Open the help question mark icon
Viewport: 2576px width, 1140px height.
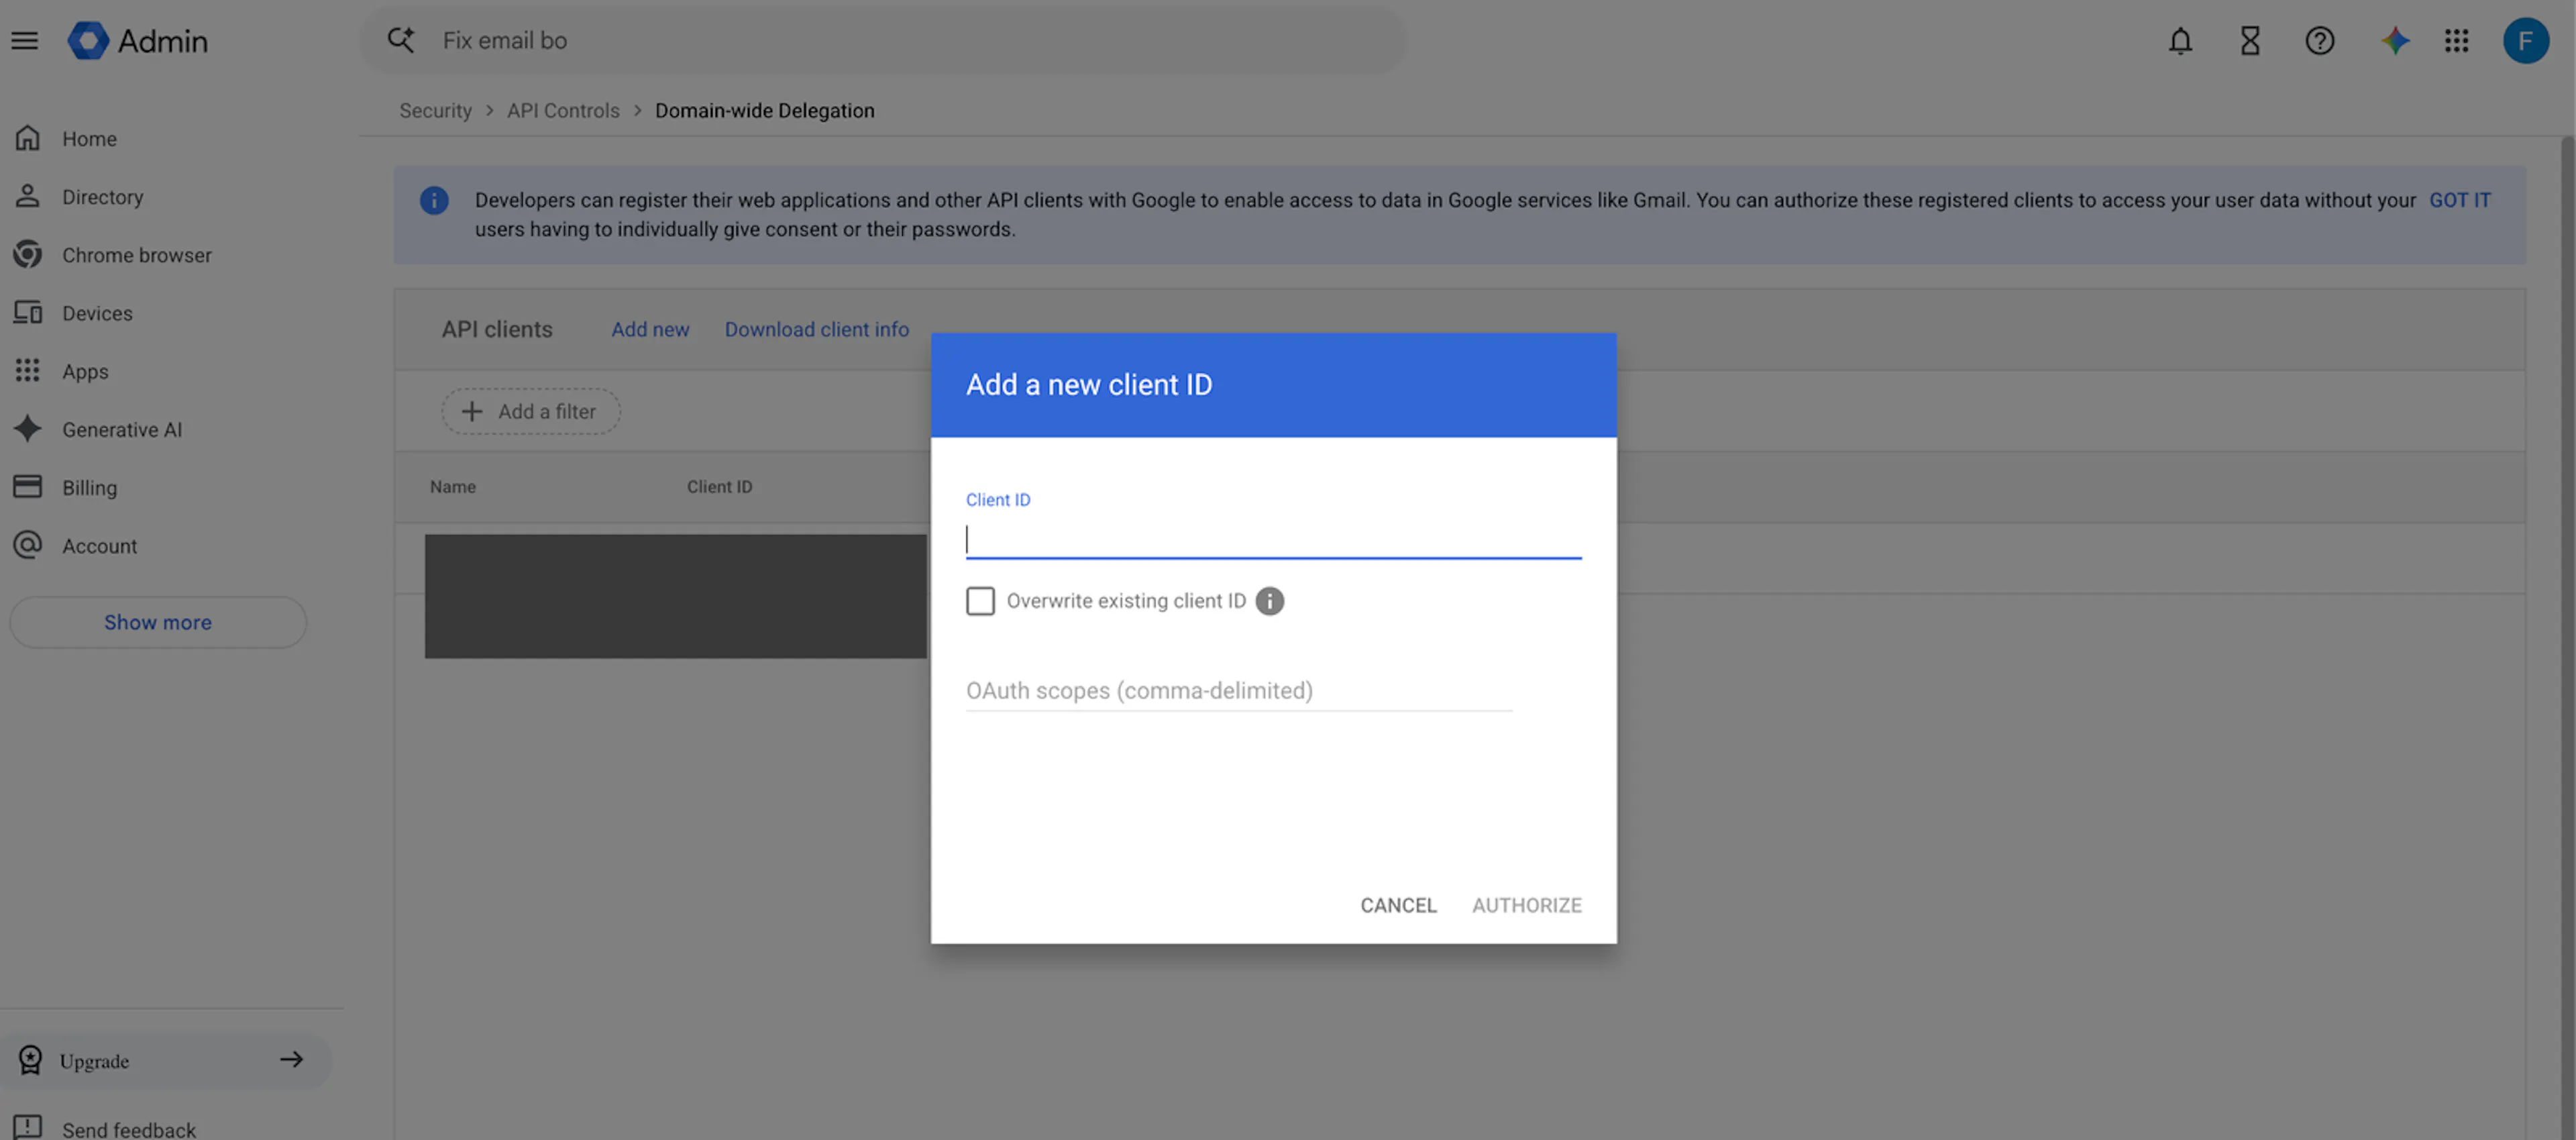tap(2319, 41)
